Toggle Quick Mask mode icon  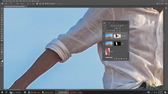2,63
